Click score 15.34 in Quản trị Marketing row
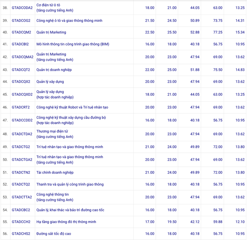The image size is (247, 240). pyautogui.click(x=240, y=32)
